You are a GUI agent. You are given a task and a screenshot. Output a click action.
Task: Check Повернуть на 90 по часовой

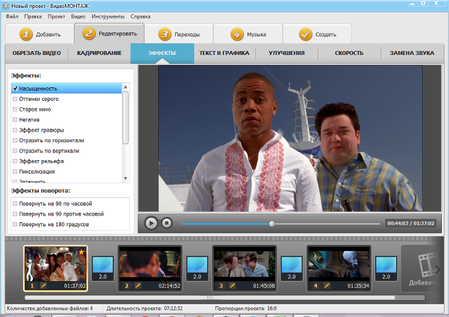15,203
